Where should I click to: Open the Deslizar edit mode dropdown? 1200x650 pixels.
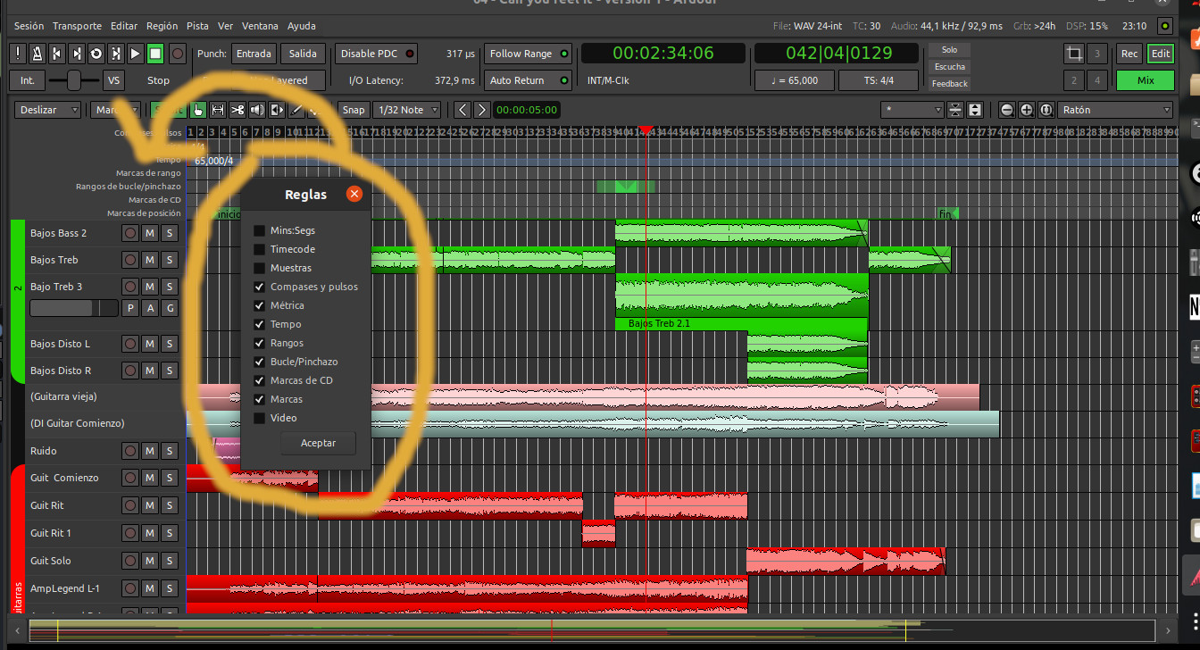[48, 110]
